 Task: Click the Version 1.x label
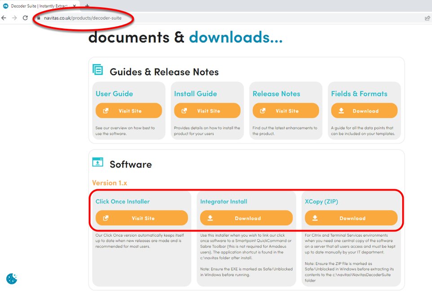[110, 183]
